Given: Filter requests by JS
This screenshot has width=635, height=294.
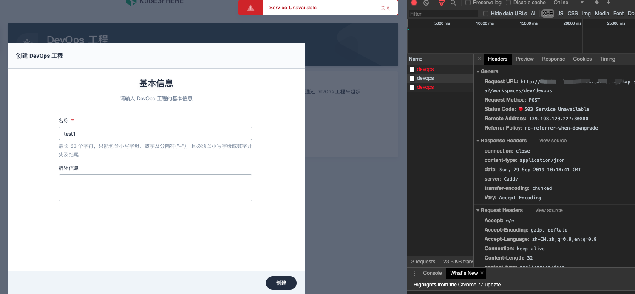Looking at the screenshot, I should tap(560, 14).
